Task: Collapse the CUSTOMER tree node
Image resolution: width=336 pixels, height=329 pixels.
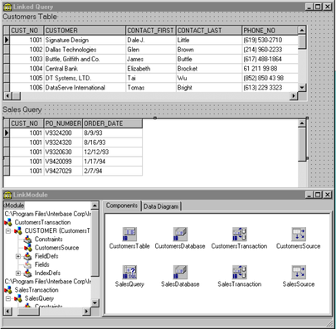Action: tap(8, 230)
